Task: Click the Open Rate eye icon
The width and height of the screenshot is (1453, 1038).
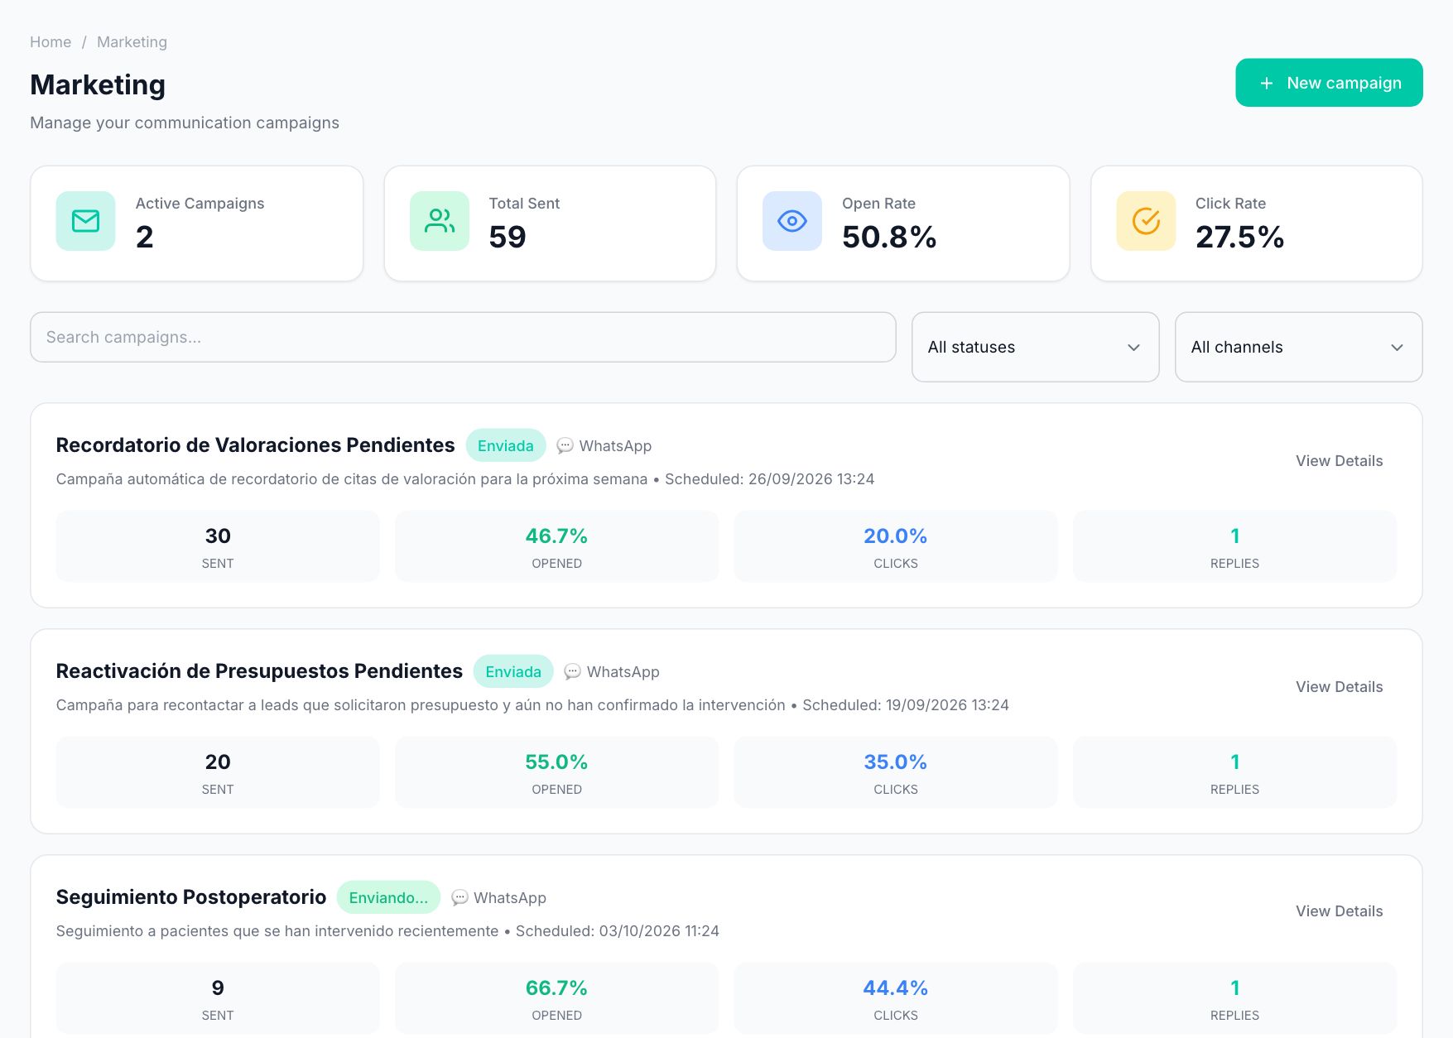Action: tap(792, 221)
